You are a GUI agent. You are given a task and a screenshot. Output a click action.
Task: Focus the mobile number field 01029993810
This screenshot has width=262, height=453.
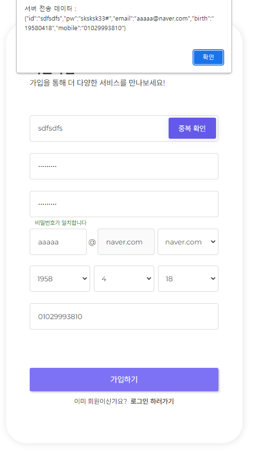pyautogui.click(x=124, y=316)
